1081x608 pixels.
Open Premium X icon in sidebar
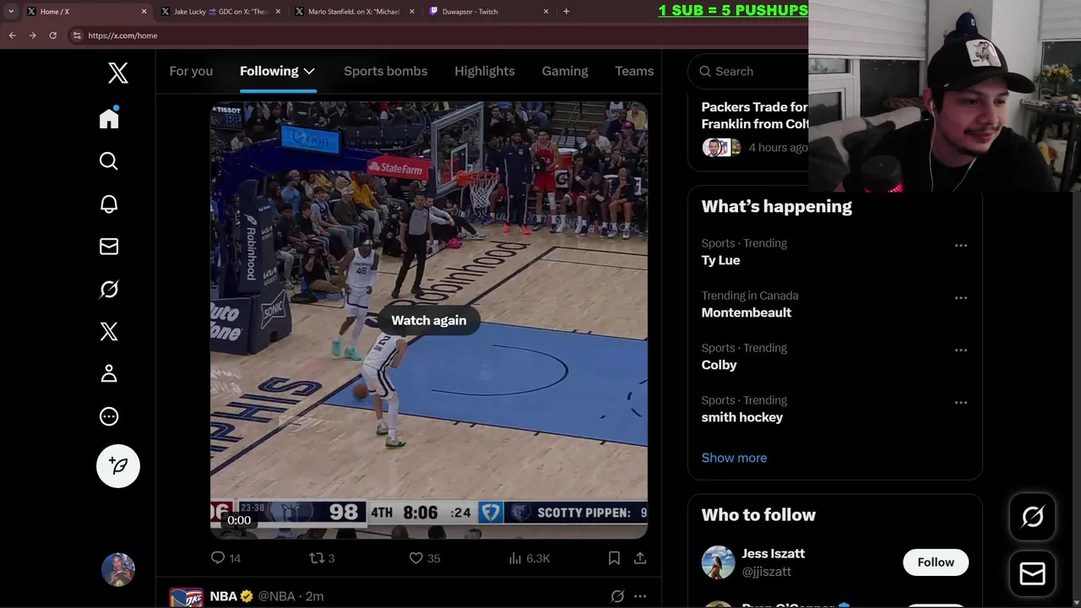(109, 331)
